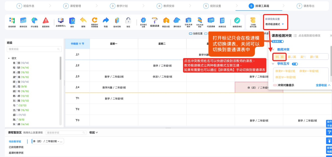332x157 pixels.
Task: Open the 排课日志 scheduling log
Action: 222,22
